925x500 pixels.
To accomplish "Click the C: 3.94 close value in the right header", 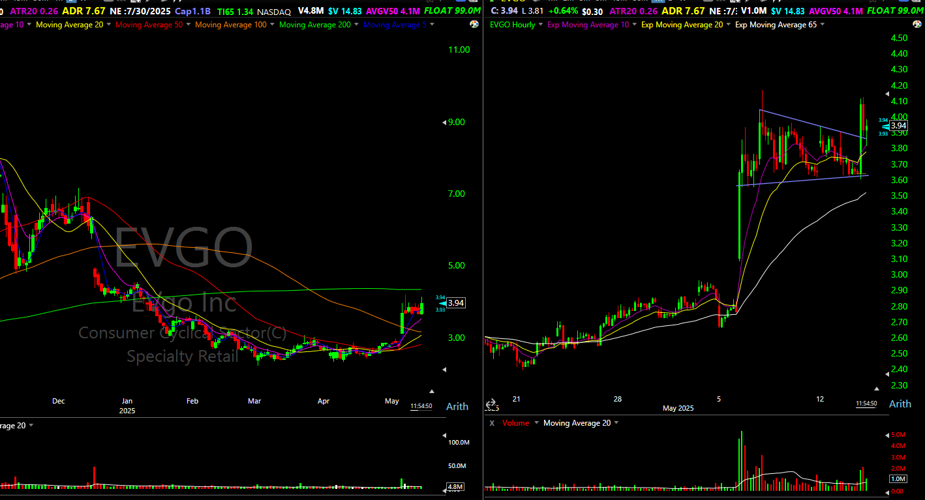I will (504, 11).
